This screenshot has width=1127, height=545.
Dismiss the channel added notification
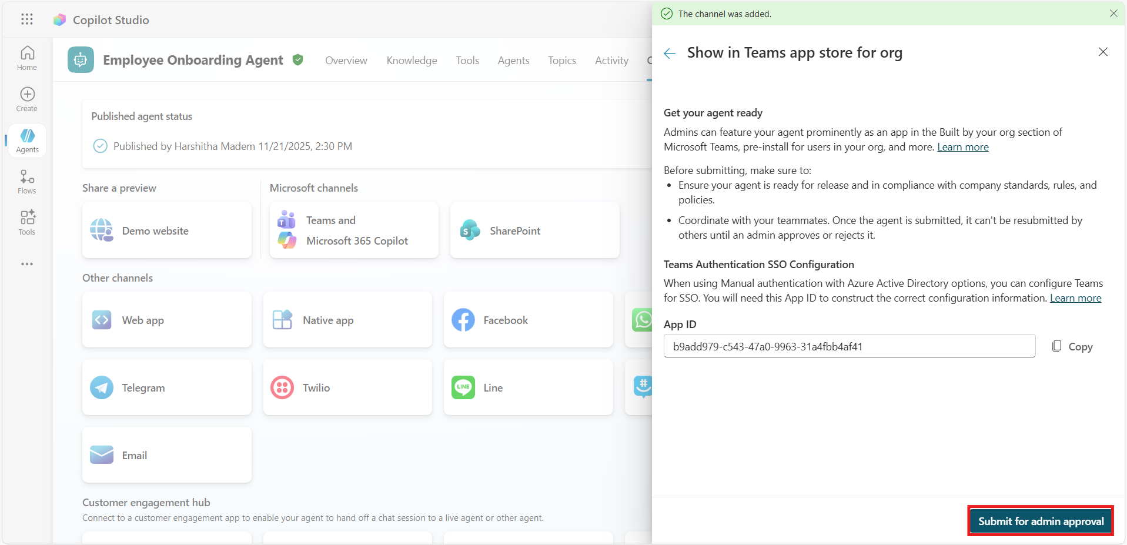click(x=1113, y=14)
